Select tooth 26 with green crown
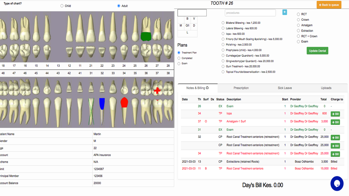 tap(146, 36)
